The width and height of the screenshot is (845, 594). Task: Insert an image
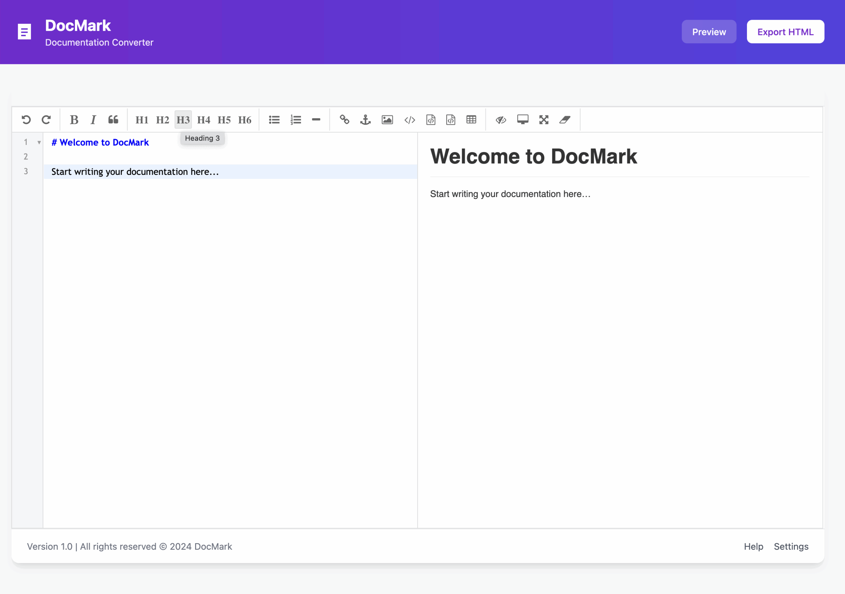pyautogui.click(x=387, y=119)
